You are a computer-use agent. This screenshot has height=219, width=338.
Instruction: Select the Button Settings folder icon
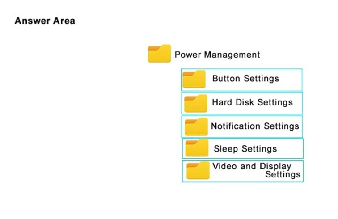pos(194,79)
